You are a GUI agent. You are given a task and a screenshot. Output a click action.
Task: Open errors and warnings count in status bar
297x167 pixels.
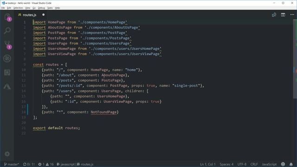click(x=46, y=164)
